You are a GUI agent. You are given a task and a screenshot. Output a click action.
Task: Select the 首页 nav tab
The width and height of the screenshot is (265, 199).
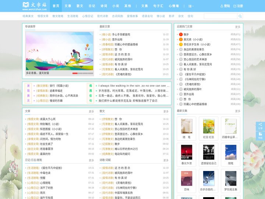[x=56, y=6]
